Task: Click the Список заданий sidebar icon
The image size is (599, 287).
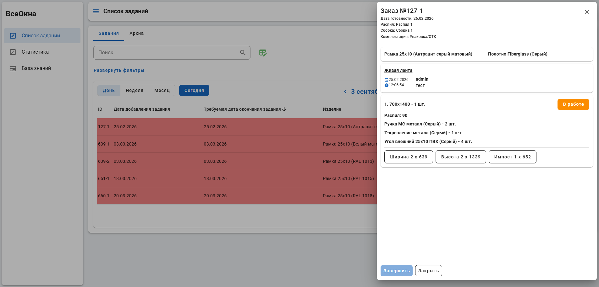Action: [13, 36]
